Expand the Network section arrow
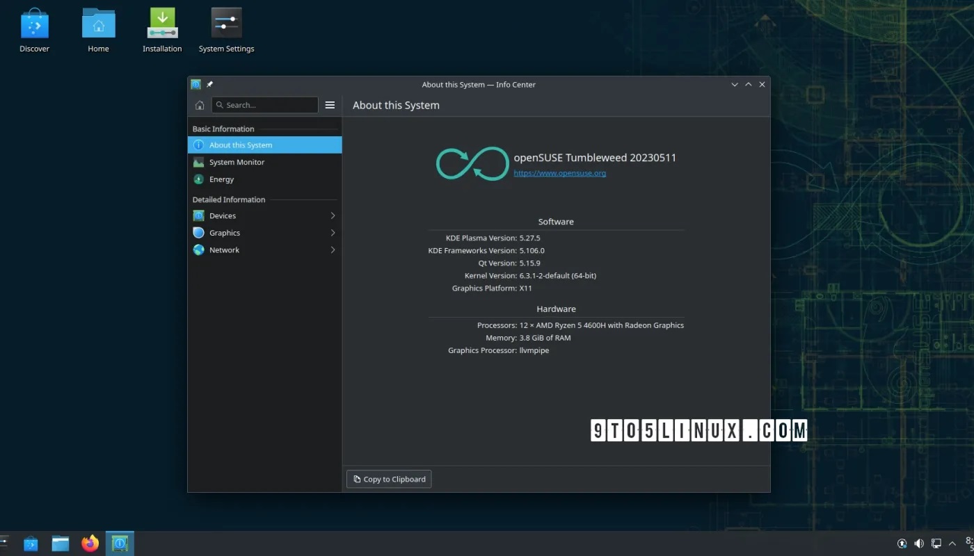The image size is (974, 556). pyautogui.click(x=333, y=250)
